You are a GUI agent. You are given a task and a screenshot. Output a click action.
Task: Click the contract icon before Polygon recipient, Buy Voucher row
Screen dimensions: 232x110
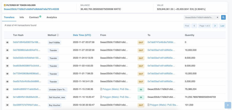click(148, 105)
